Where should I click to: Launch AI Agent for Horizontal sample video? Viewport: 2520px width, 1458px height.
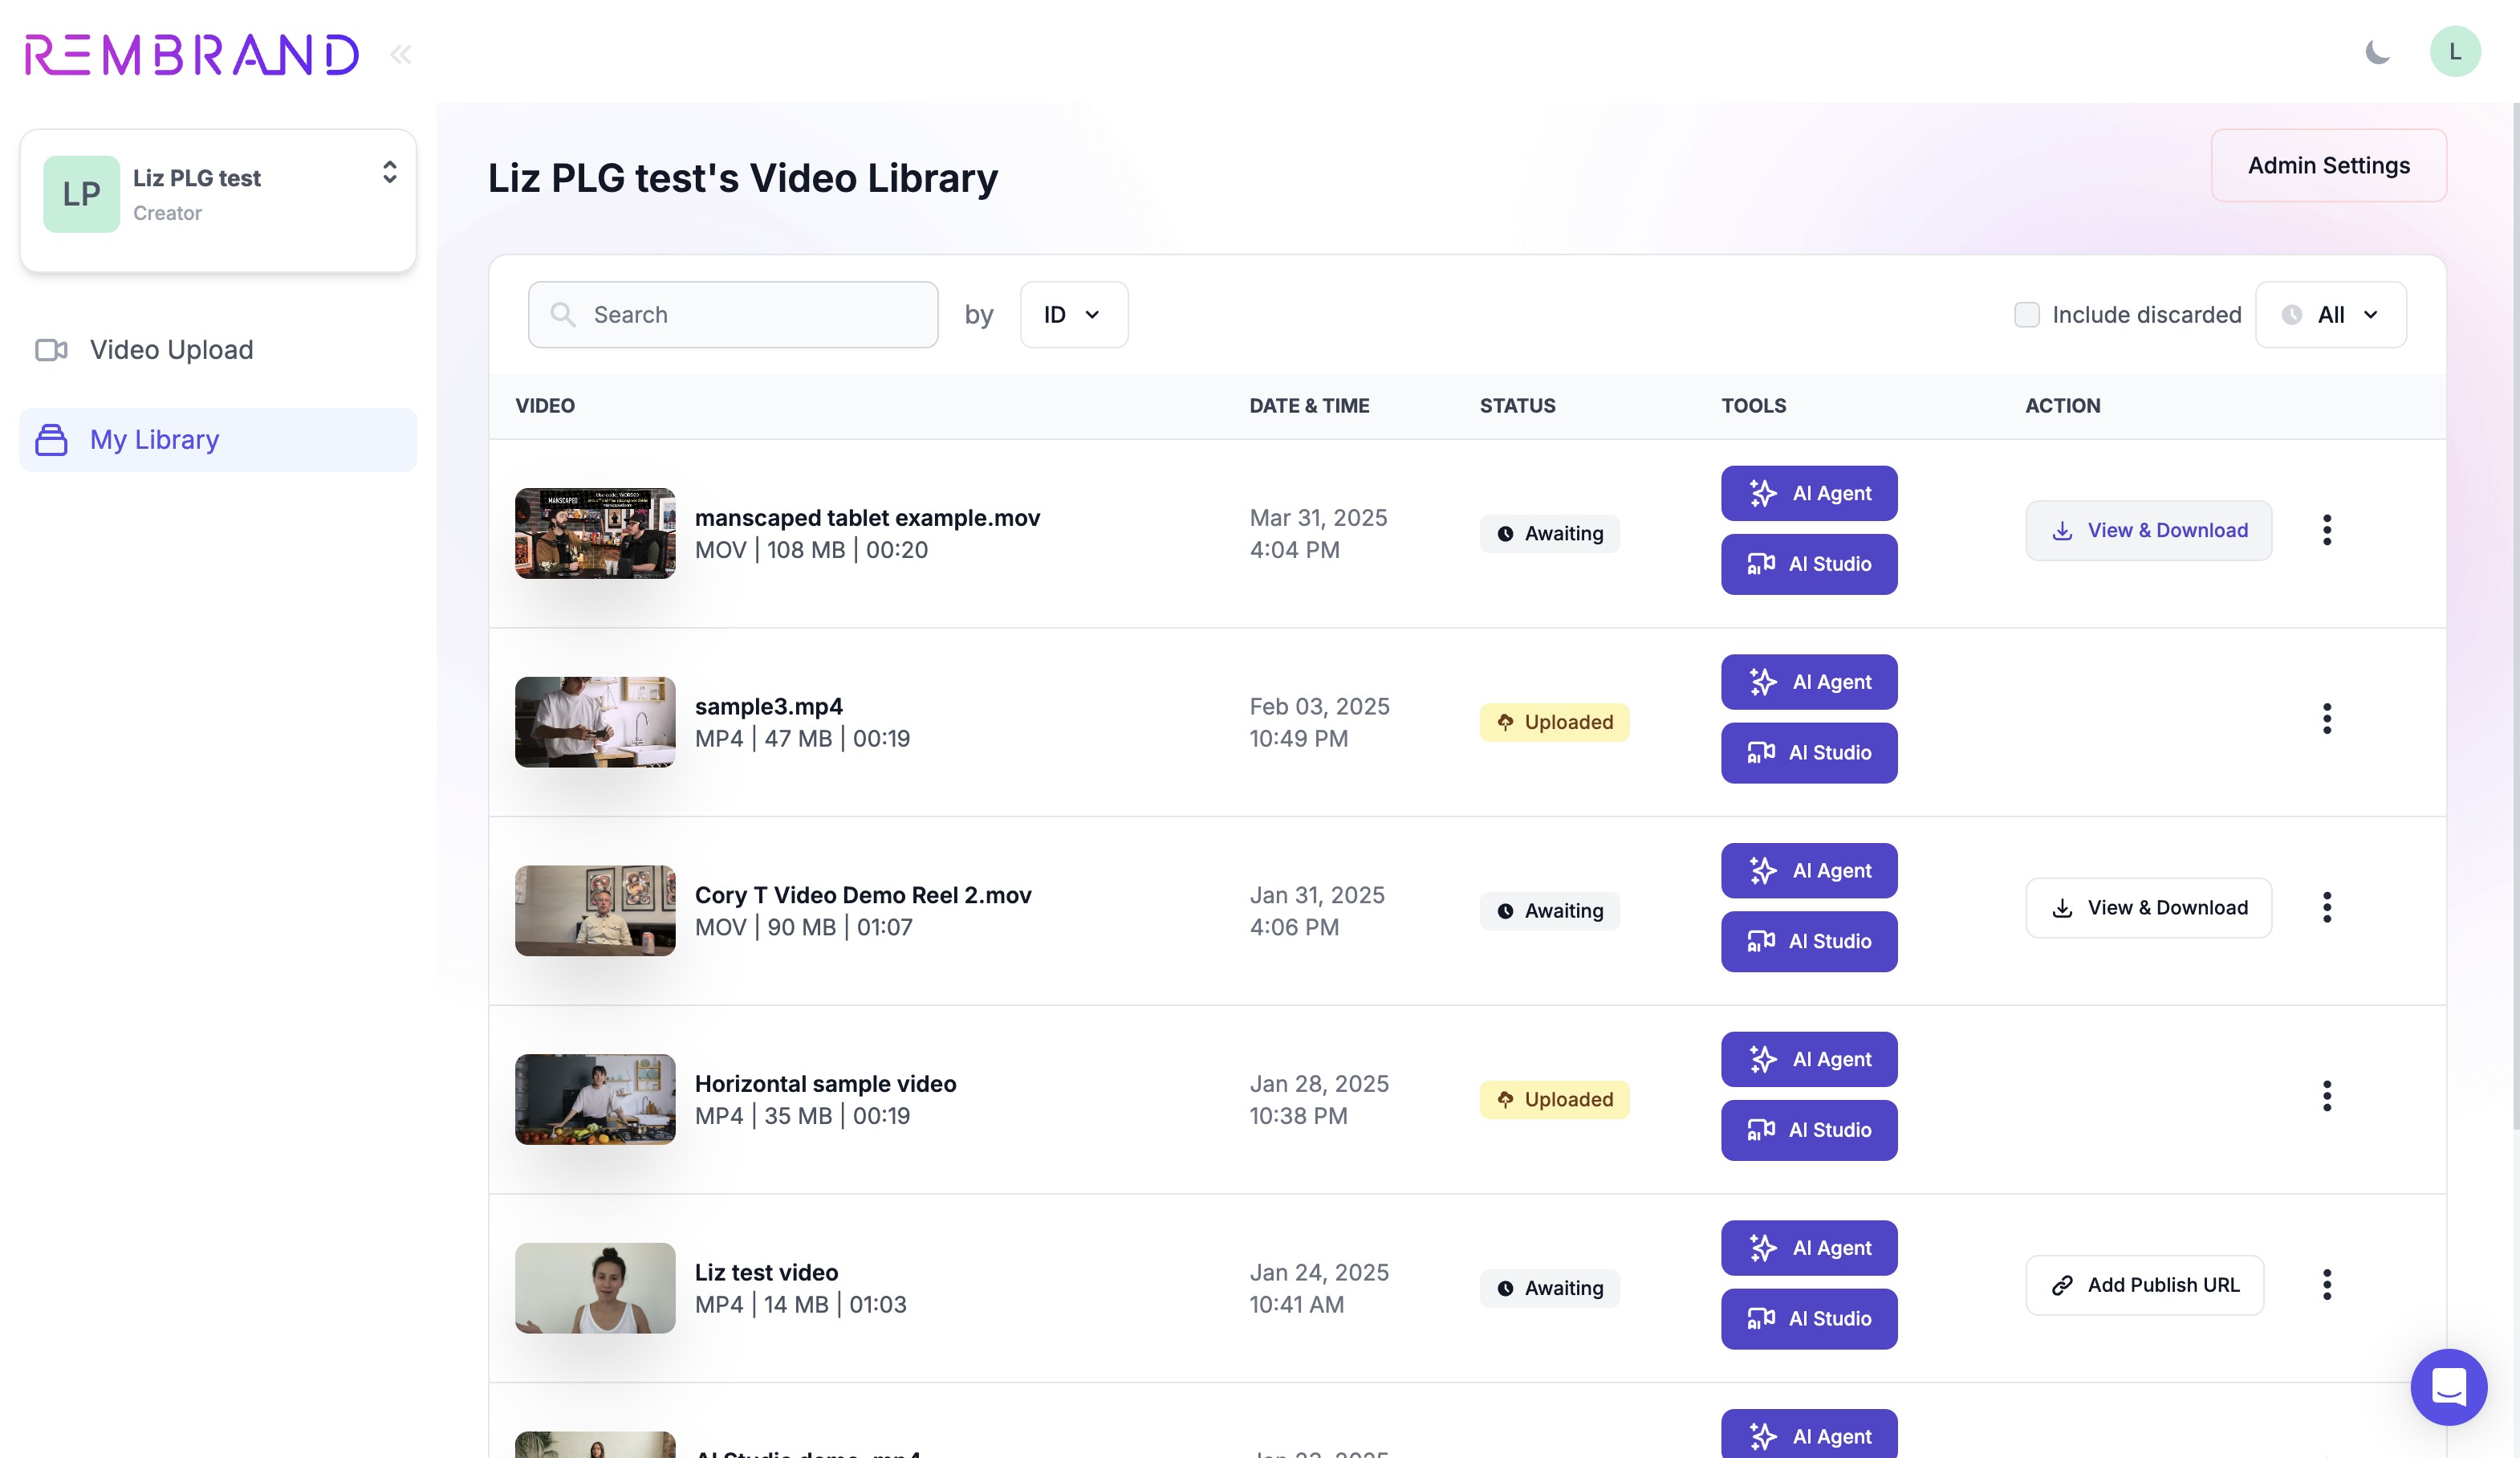tap(1809, 1059)
